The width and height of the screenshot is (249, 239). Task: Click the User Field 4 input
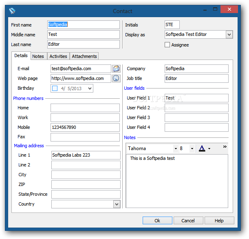196,127
